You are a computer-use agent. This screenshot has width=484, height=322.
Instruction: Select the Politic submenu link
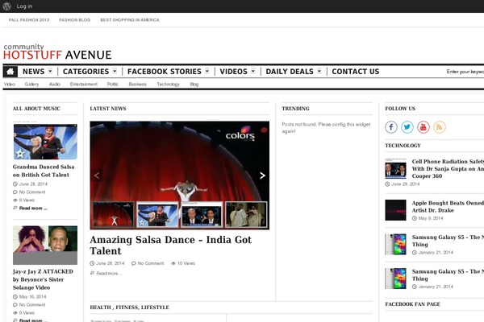click(113, 84)
